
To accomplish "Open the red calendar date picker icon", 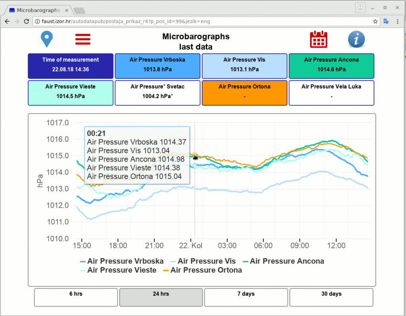I will click(318, 39).
